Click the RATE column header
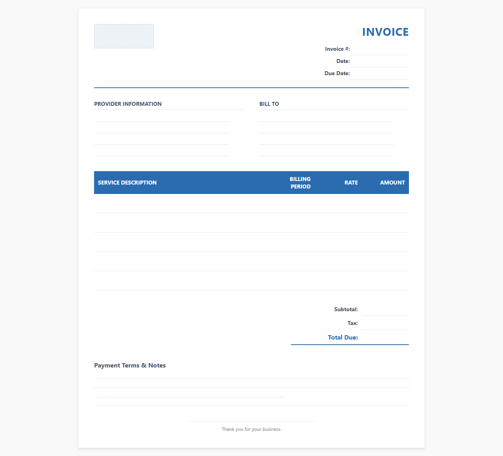Viewport: 503px width, 456px height. pos(351,183)
